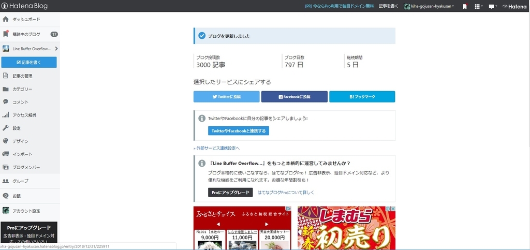
Task: Click the document icon beside 記事の管理
Action: coord(5,76)
